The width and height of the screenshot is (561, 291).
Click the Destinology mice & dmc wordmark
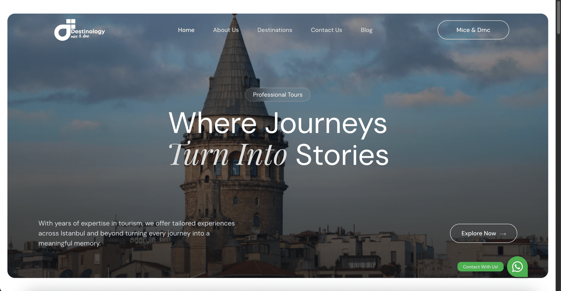88,33
